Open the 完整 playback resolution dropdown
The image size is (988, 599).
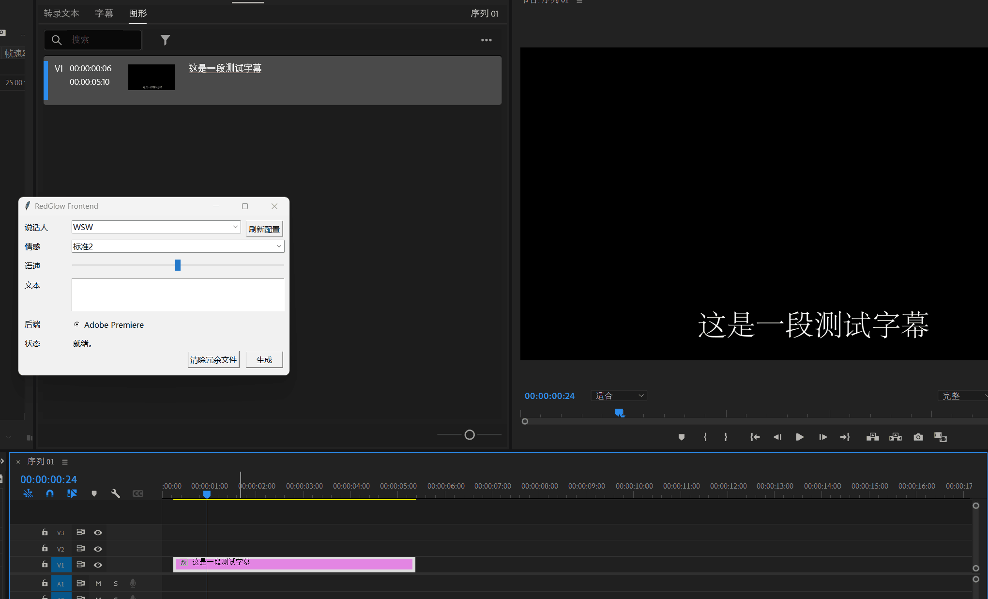tap(963, 396)
